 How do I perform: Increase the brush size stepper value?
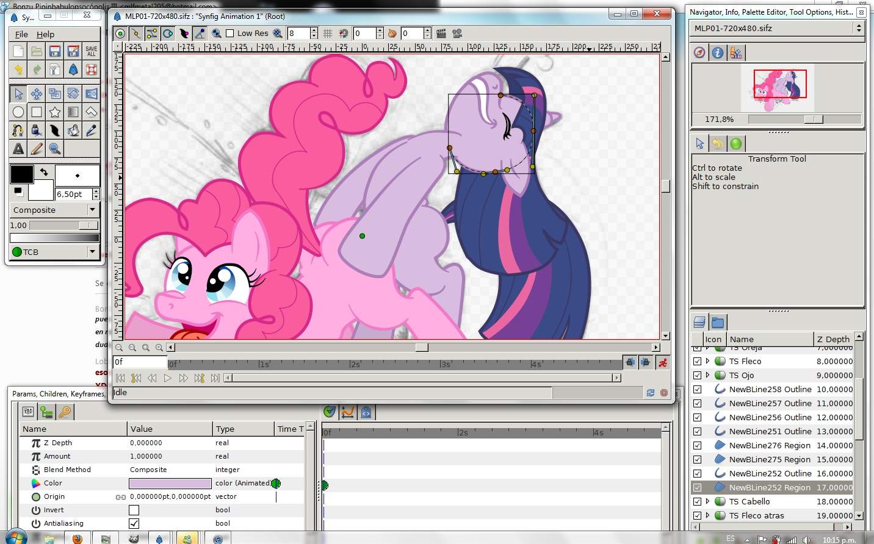coord(96,191)
